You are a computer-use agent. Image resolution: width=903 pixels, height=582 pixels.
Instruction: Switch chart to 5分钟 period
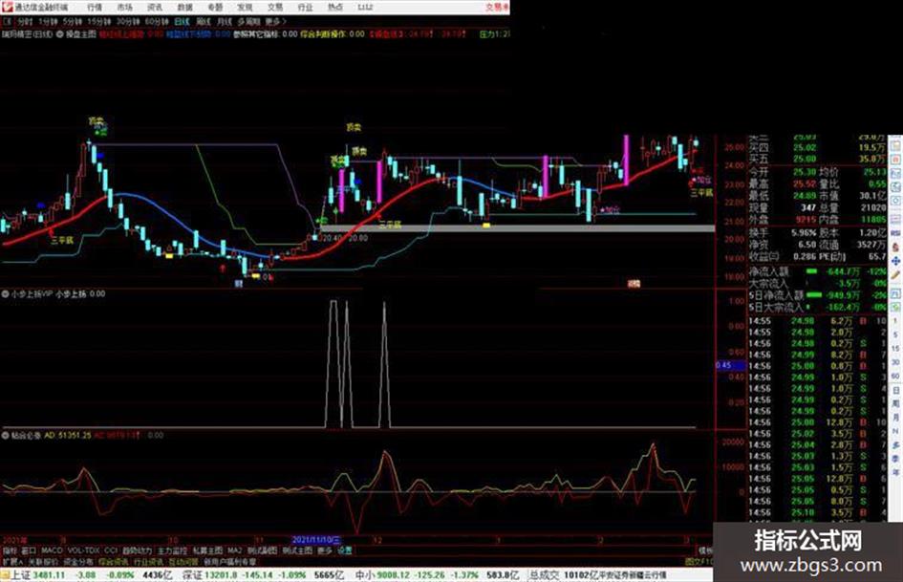(72, 21)
